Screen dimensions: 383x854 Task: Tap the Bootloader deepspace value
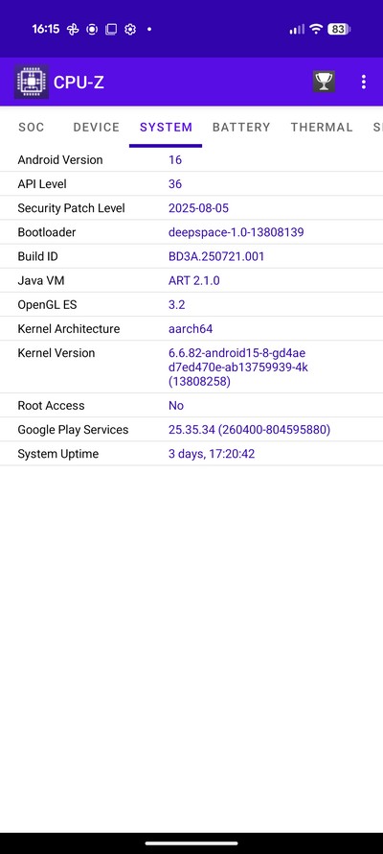click(x=236, y=232)
